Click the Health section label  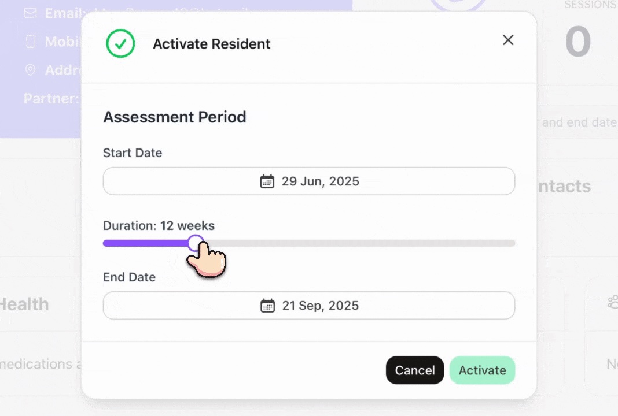(24, 304)
